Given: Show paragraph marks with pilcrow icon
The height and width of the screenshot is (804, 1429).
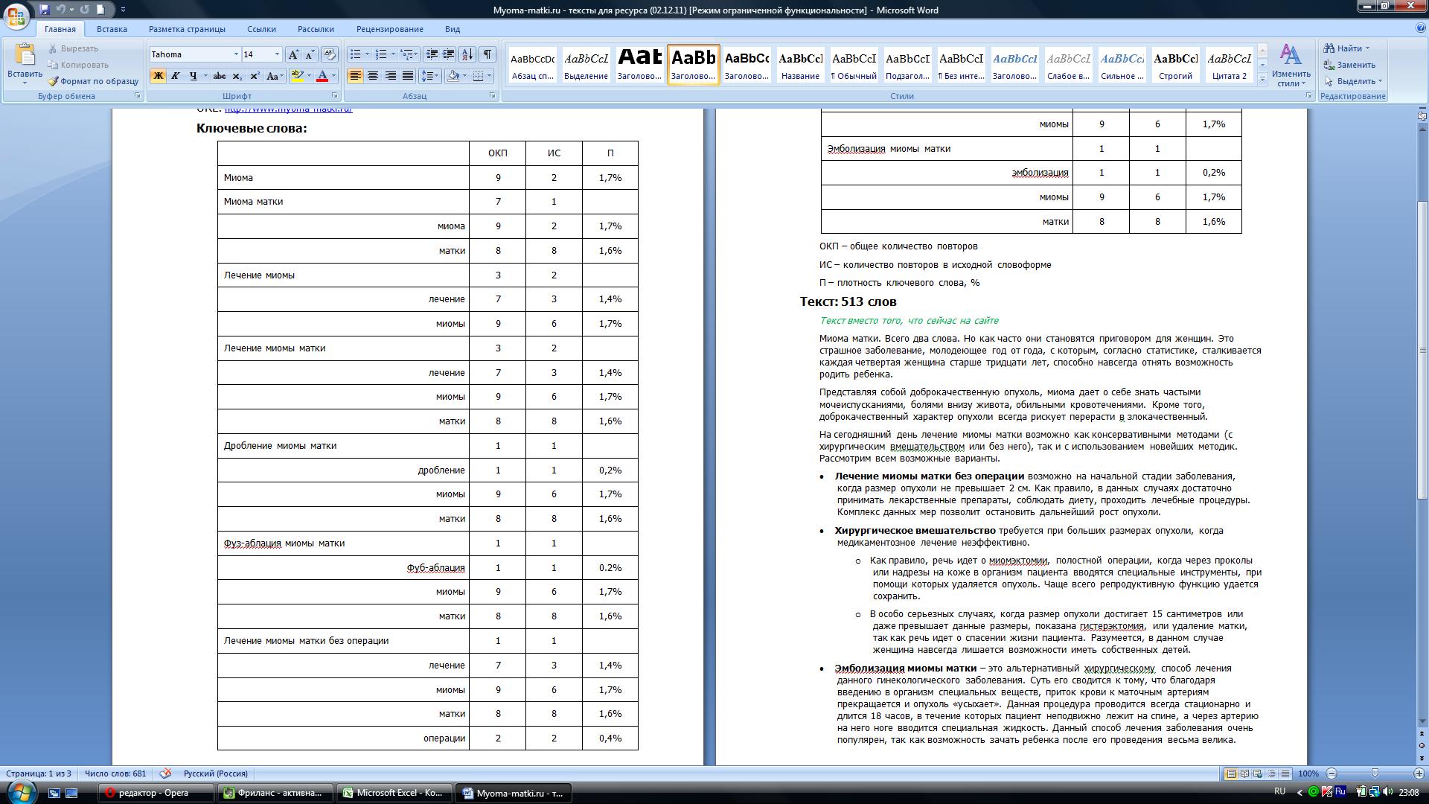Looking at the screenshot, I should [487, 54].
